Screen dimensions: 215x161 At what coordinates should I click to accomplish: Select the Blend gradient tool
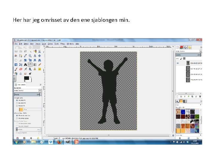point(35,64)
